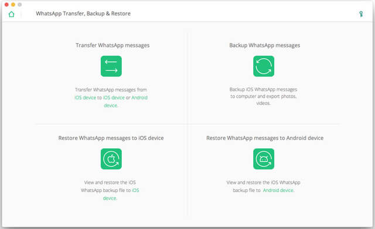Viewport: 375px width, 229px height.
Task: Open 'Restore WhatsApp messages to iOS device' heading
Action: 111,138
